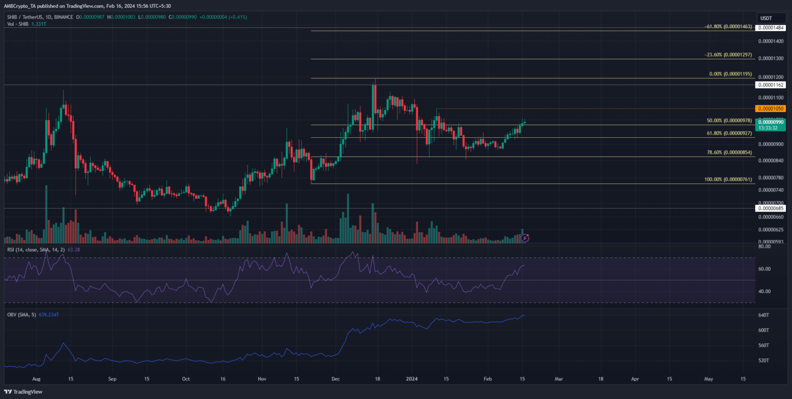
Task: Select the 78.60% Fibonacci retracement label
Action: (729, 153)
